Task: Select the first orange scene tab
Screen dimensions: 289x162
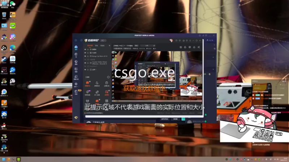Action: [x=90, y=46]
